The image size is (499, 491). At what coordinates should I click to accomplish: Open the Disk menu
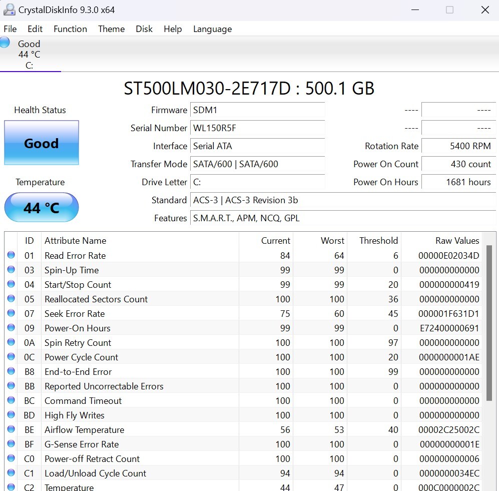144,29
